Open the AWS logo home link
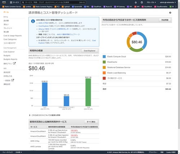This screenshot has width=180, height=154. (4, 2)
